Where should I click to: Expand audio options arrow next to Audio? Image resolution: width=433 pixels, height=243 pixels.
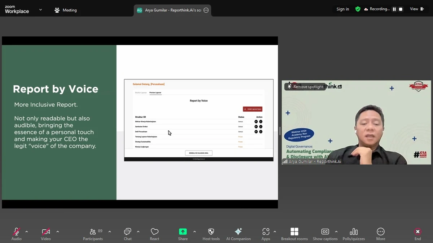coord(27,231)
